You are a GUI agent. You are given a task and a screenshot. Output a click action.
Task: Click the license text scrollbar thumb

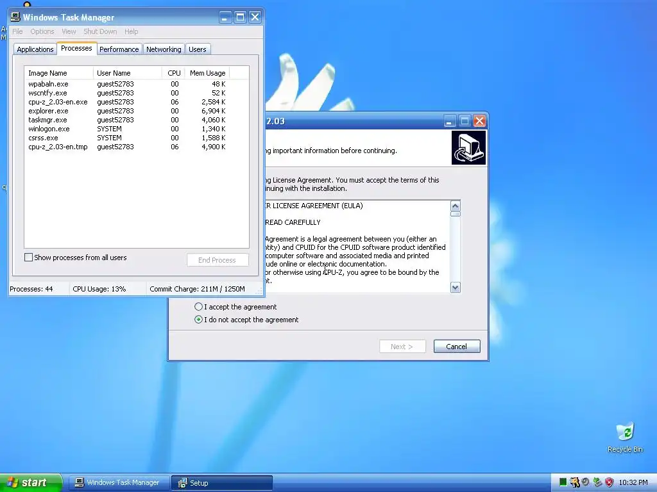[456, 214]
